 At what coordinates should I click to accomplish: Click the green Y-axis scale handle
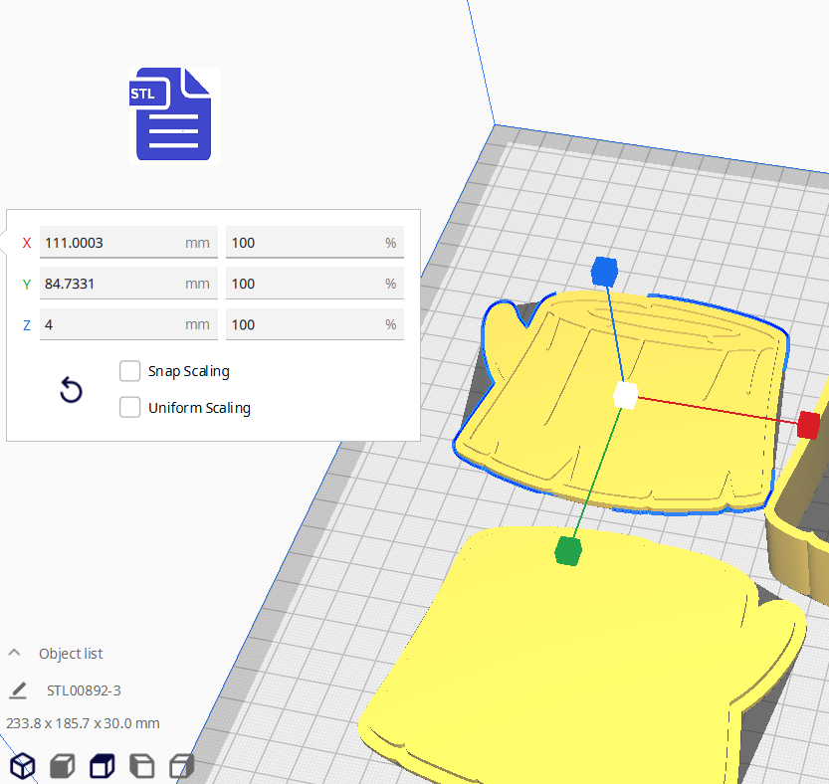[567, 550]
